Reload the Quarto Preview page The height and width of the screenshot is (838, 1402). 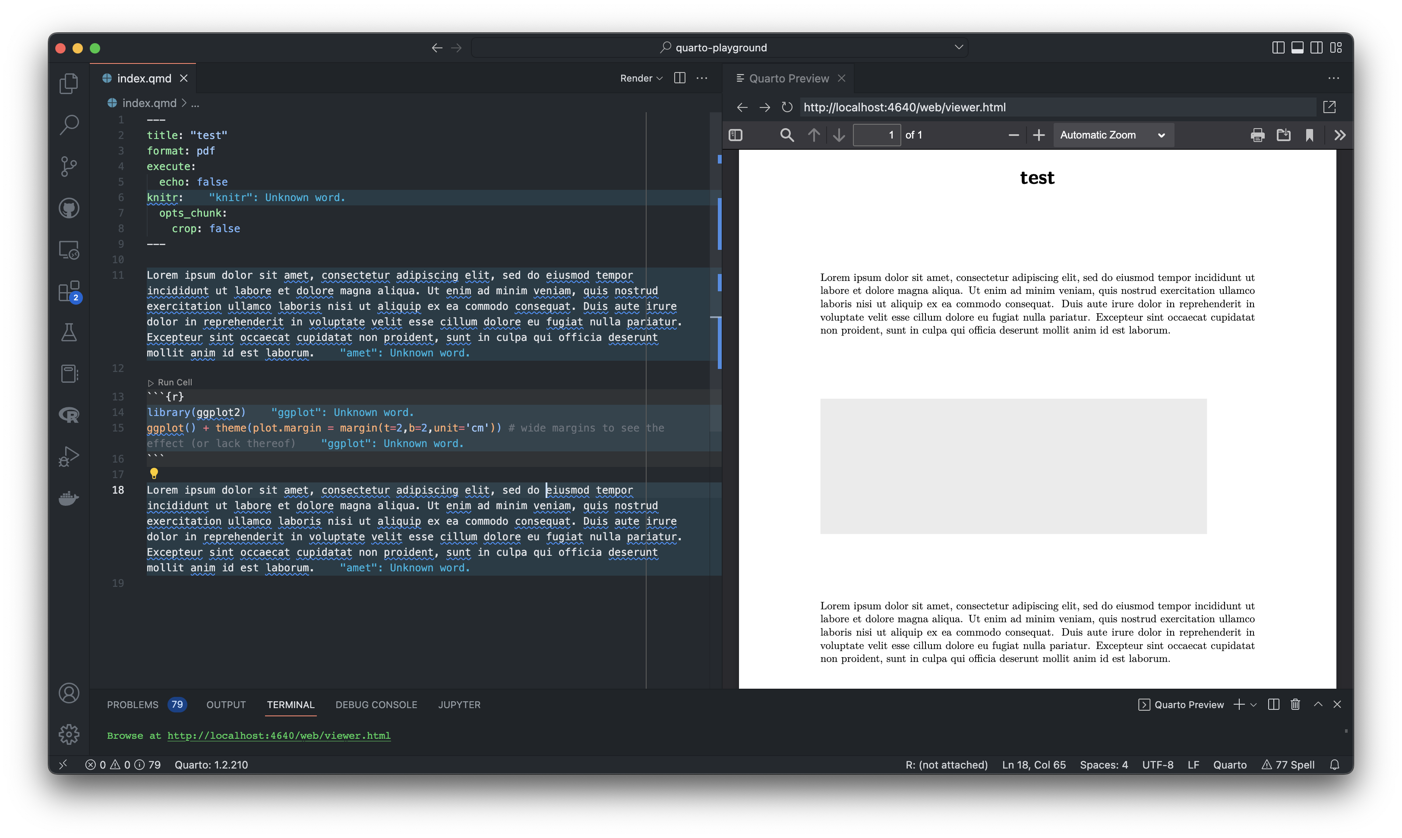point(787,107)
